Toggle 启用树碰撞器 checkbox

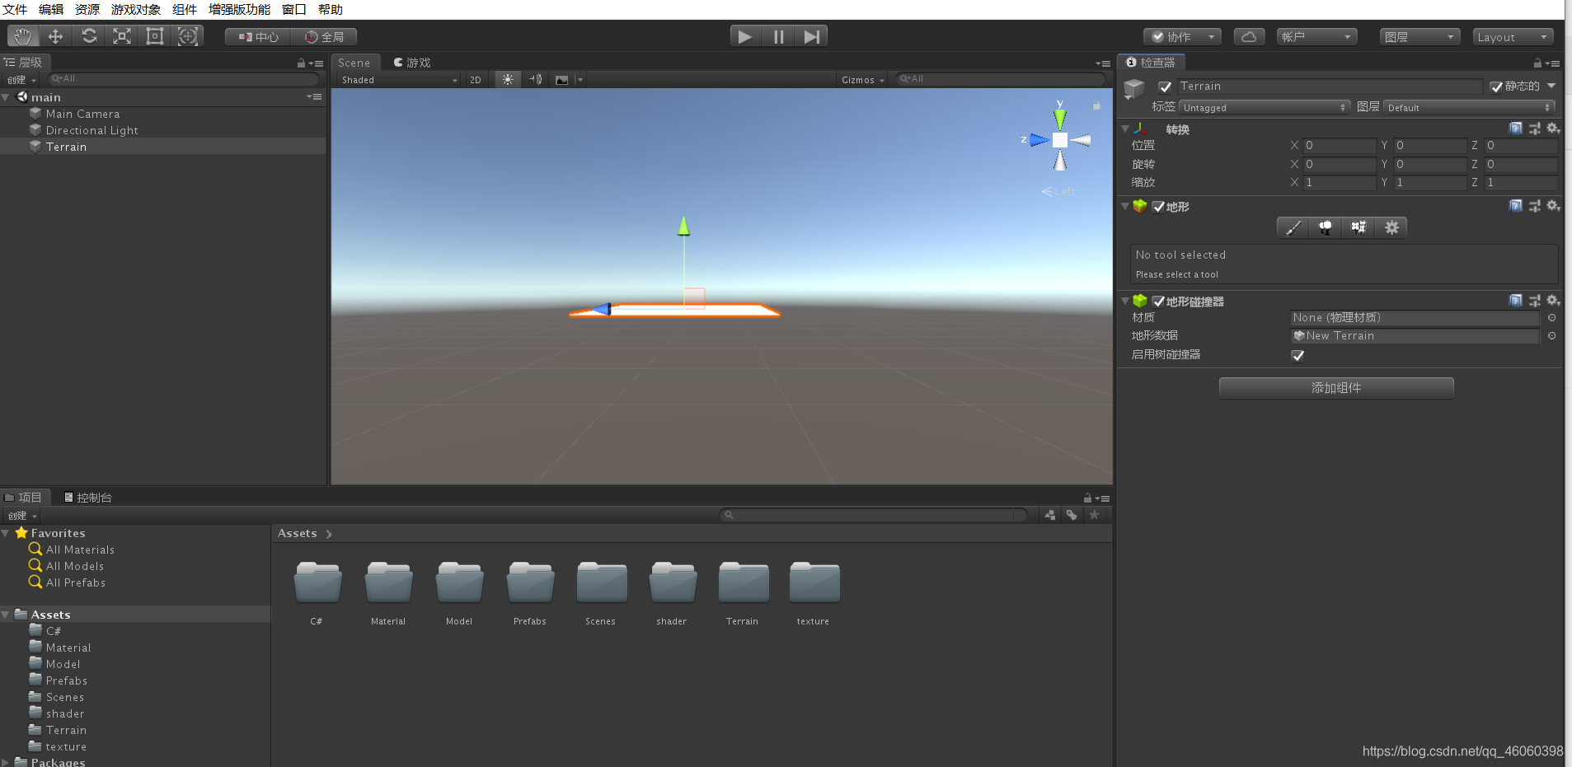tap(1297, 355)
